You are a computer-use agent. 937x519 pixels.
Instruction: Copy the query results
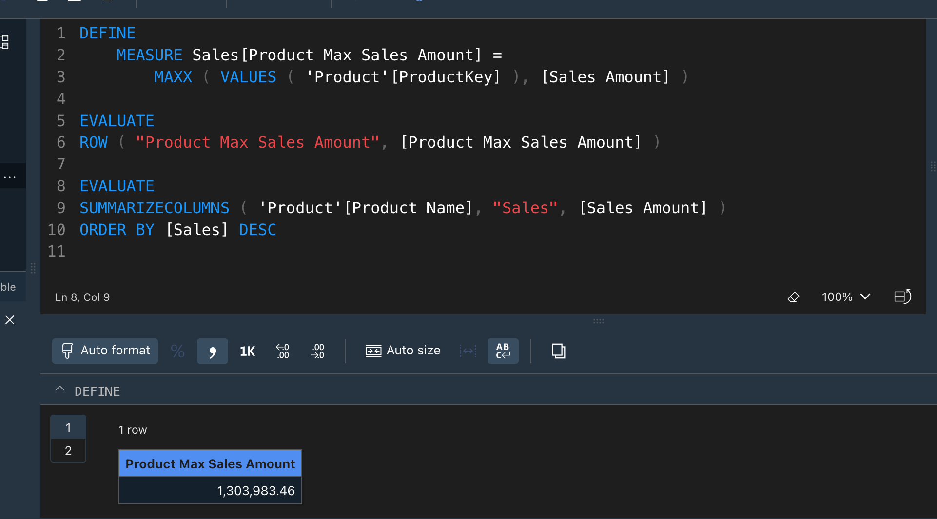pos(558,351)
